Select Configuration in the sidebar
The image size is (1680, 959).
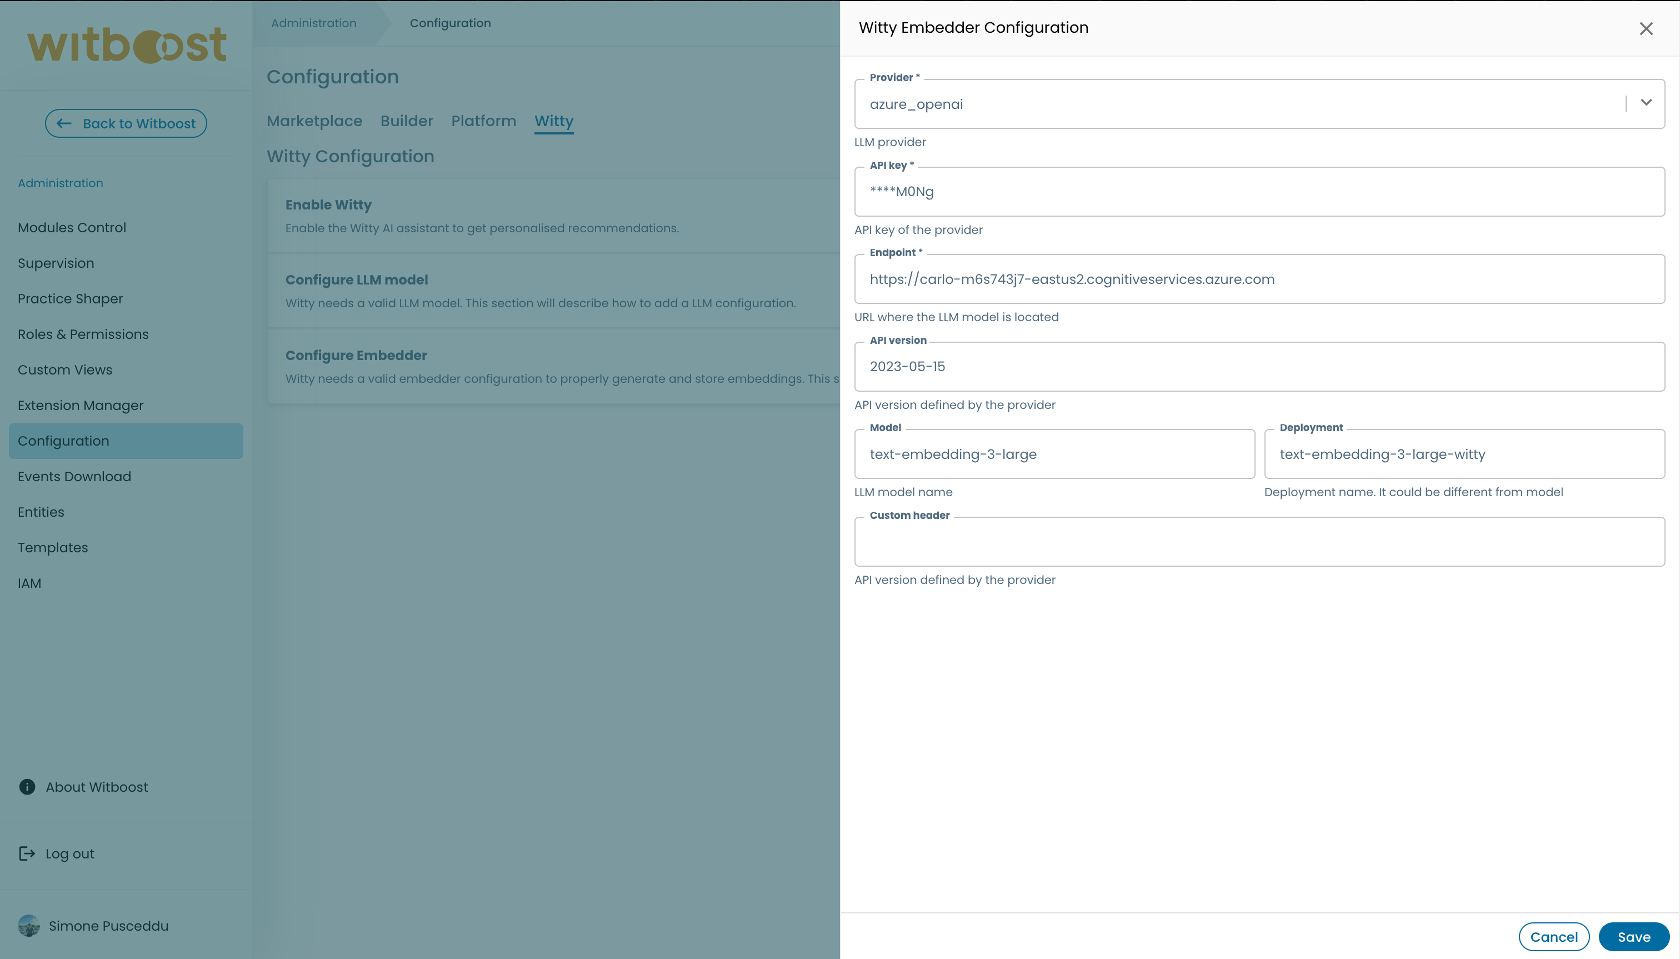coord(126,441)
